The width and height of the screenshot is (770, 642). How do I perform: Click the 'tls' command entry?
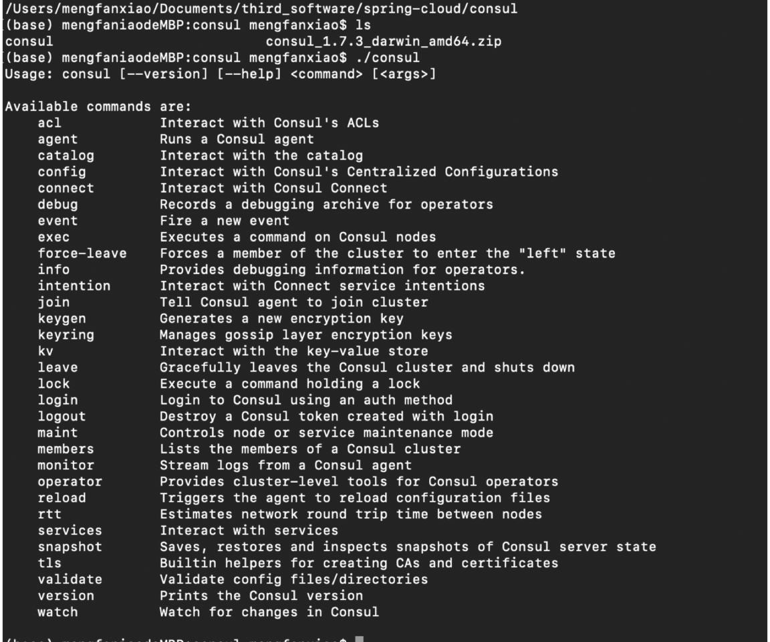point(49,563)
